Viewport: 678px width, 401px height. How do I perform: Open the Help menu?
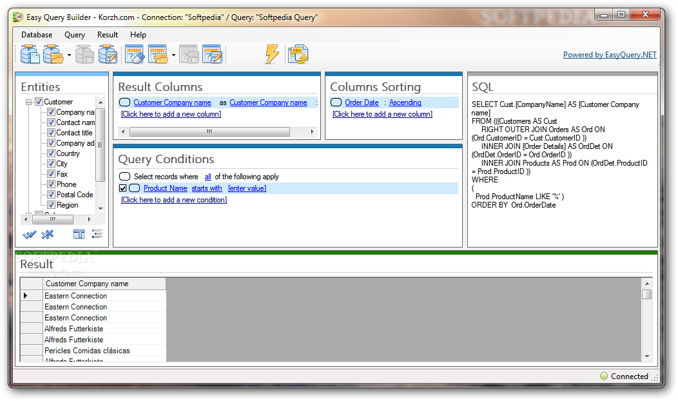tap(139, 35)
